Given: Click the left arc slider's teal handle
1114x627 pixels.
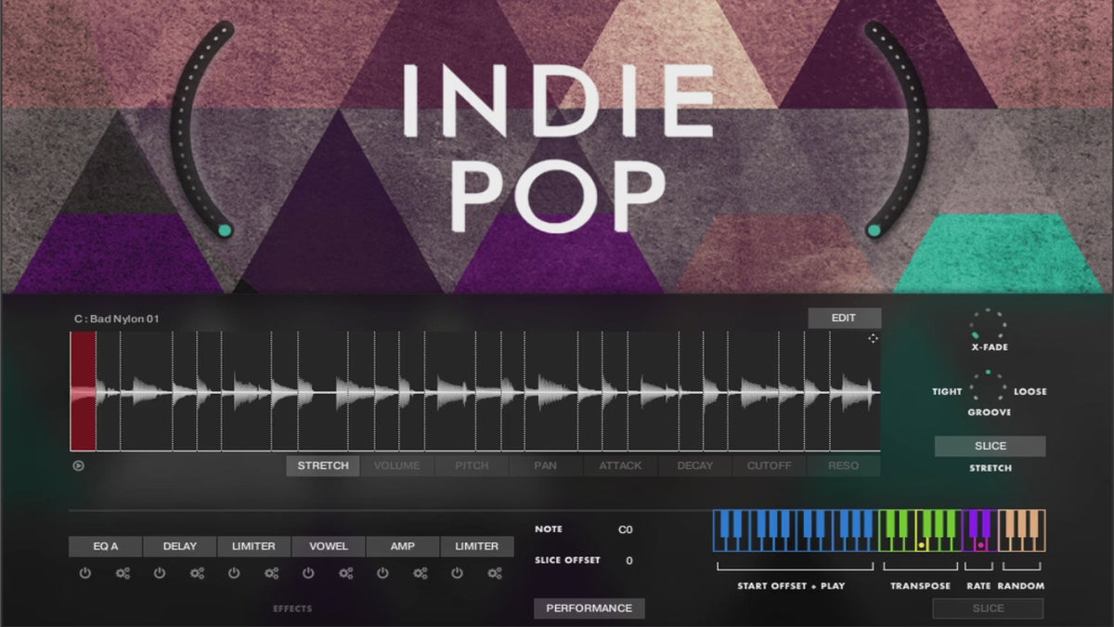Looking at the screenshot, I should point(225,230).
